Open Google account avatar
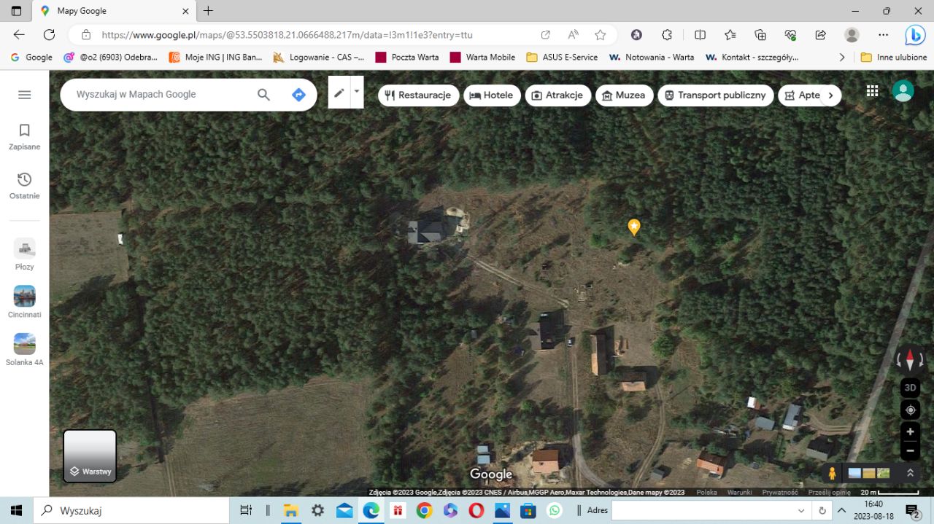The image size is (934, 524). coord(903,91)
